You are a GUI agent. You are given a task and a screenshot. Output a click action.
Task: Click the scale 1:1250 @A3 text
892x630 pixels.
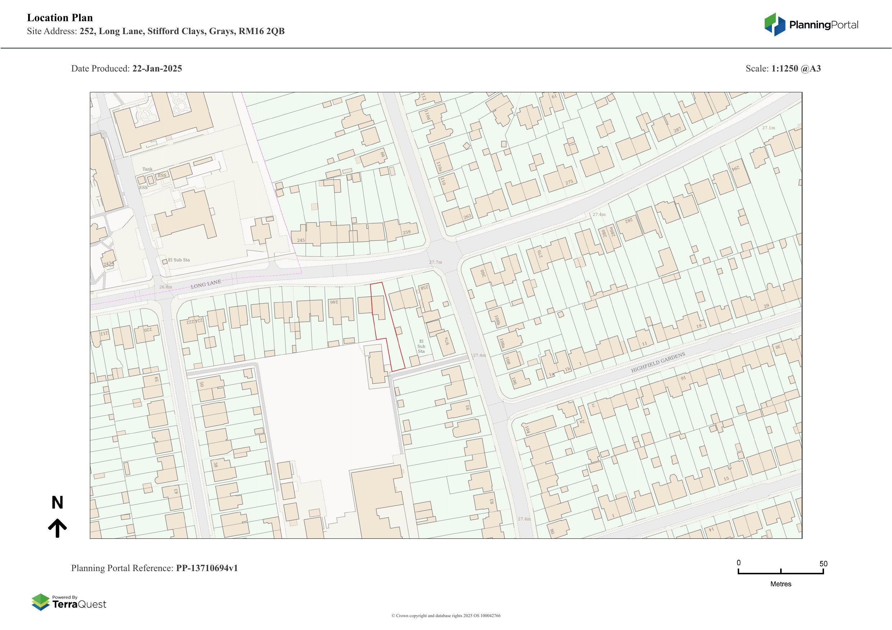796,69
